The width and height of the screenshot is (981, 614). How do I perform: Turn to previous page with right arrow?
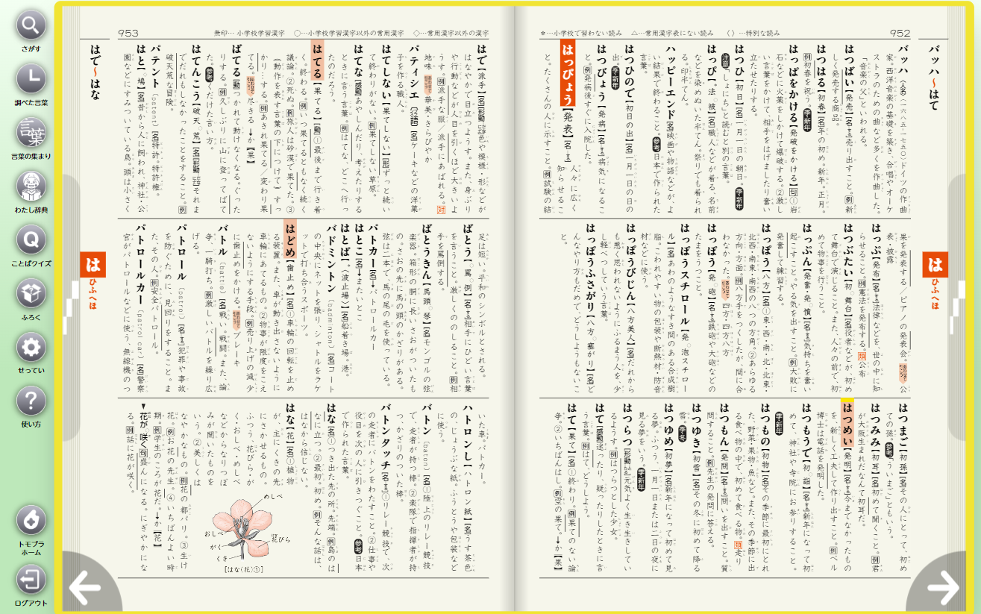point(943,586)
